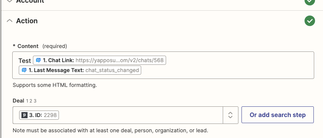Click the 1 2 3 hint beside Deal
Viewport: 323px width, 138px height.
[31, 101]
